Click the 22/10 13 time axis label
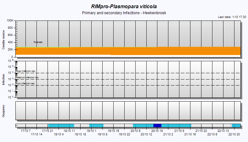This screenshot has height=142, width=248. (223, 131)
